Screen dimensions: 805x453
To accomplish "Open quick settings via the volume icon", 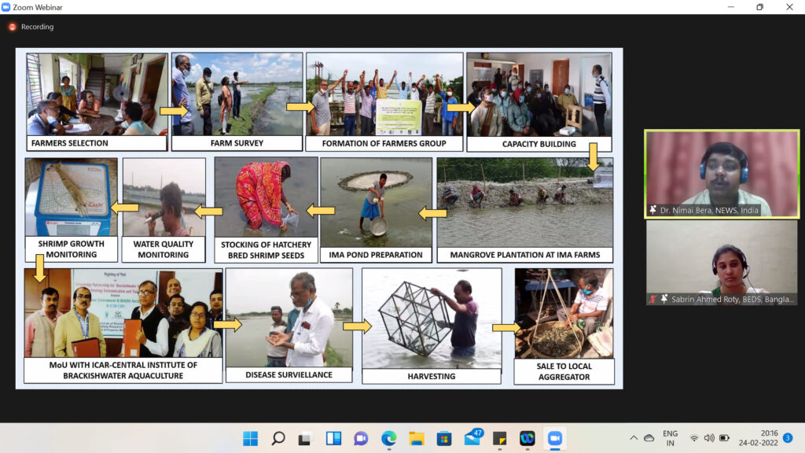I will (709, 438).
